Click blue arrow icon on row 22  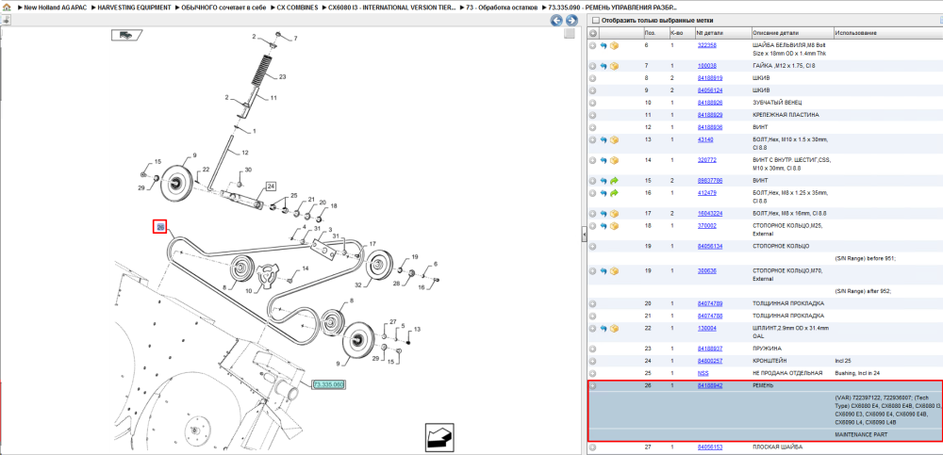604,328
